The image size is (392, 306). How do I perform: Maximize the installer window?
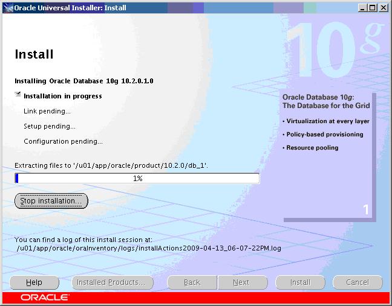[372, 8]
